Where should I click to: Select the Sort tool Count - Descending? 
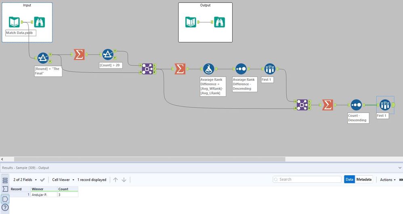(356, 105)
